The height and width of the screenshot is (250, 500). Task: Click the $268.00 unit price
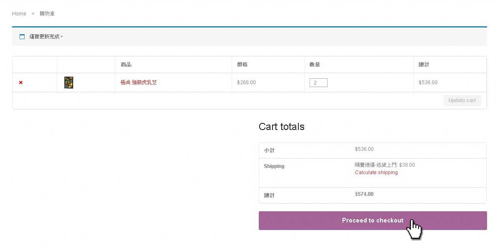pos(246,82)
